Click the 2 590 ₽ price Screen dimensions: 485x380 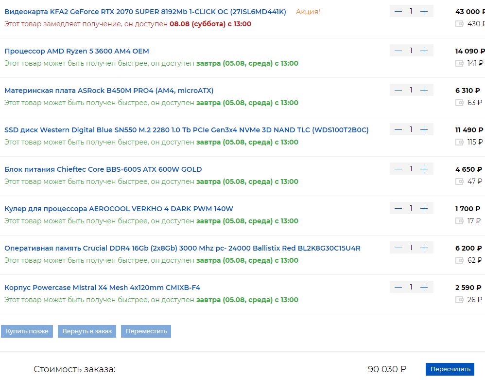coord(468,288)
